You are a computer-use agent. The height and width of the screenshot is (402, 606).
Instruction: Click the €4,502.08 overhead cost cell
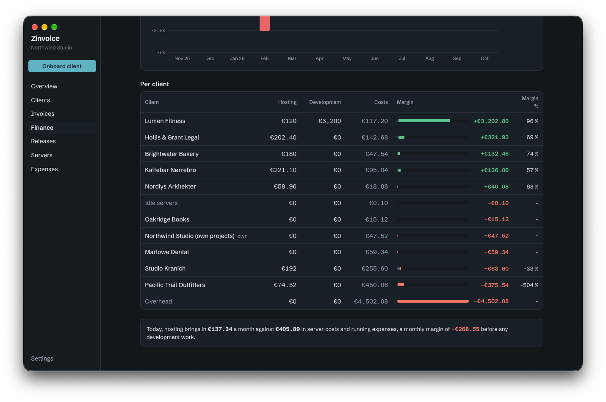(x=371, y=301)
